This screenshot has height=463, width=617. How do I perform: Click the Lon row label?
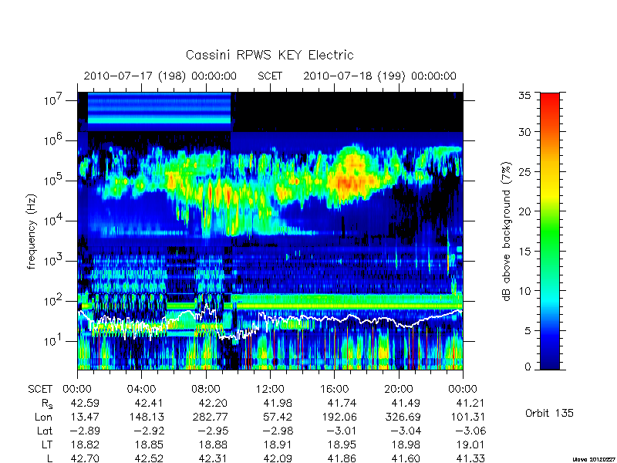pos(43,417)
